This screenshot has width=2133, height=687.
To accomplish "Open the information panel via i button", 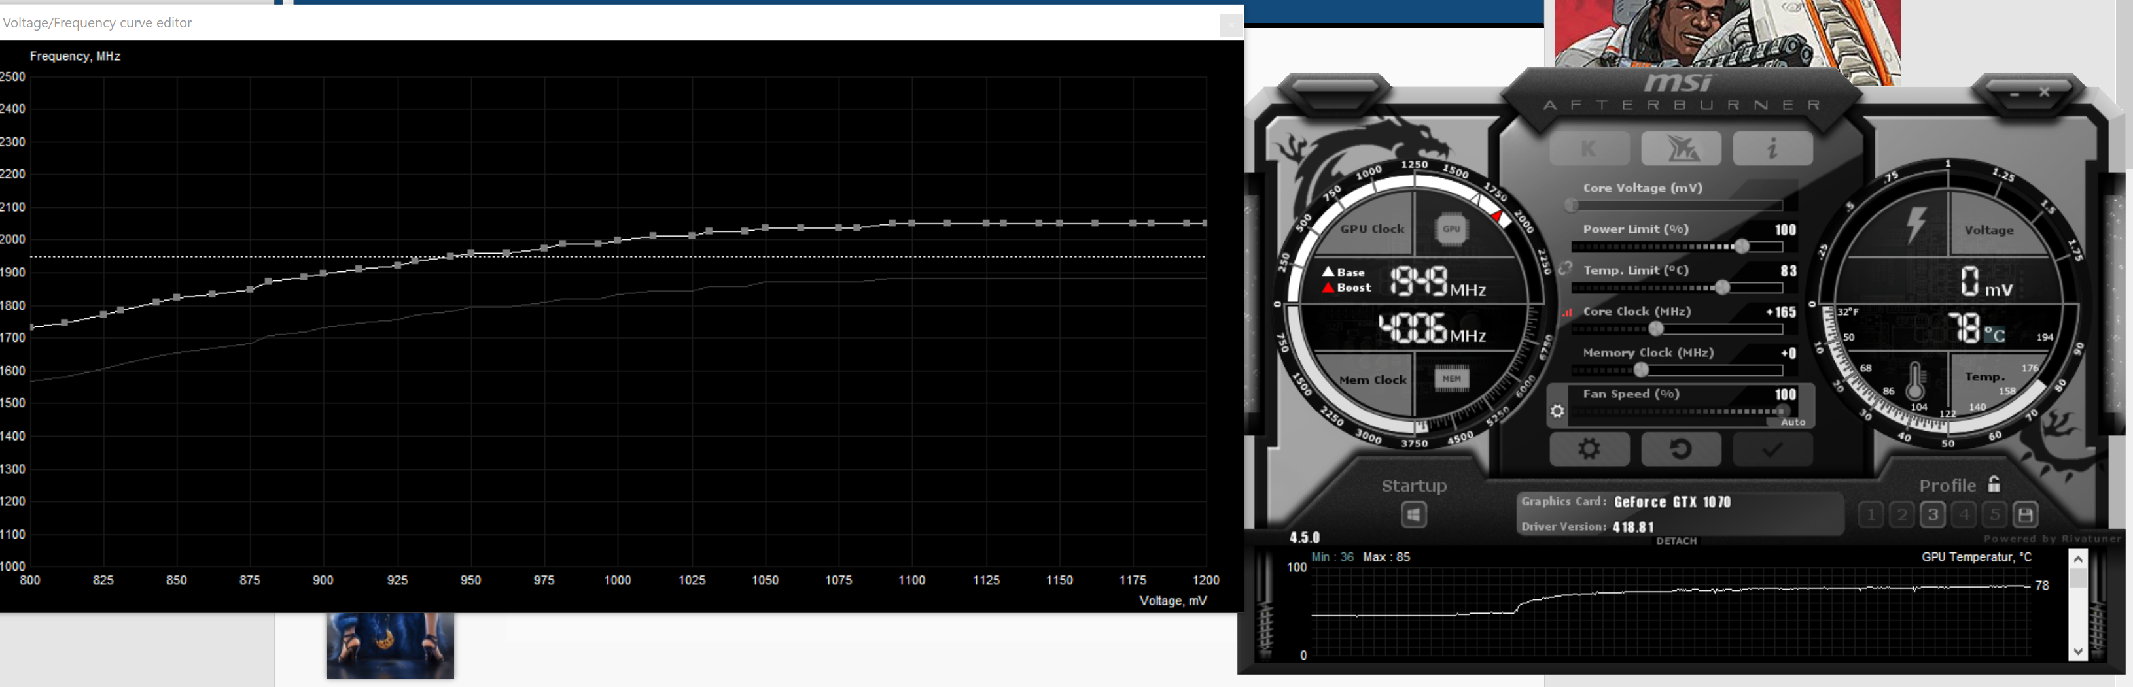I will tap(1772, 149).
